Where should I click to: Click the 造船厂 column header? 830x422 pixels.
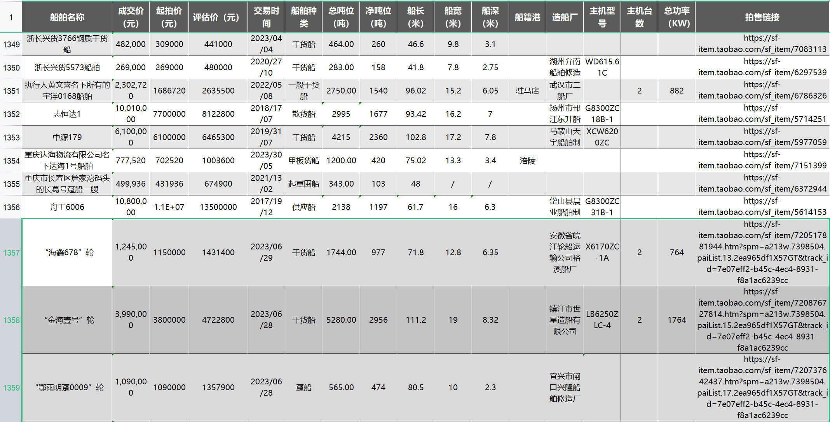565,17
